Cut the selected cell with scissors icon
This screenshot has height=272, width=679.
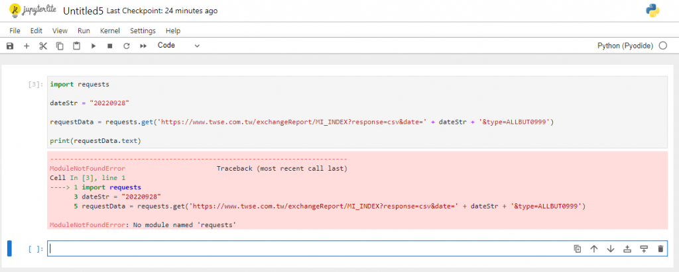pyautogui.click(x=43, y=46)
